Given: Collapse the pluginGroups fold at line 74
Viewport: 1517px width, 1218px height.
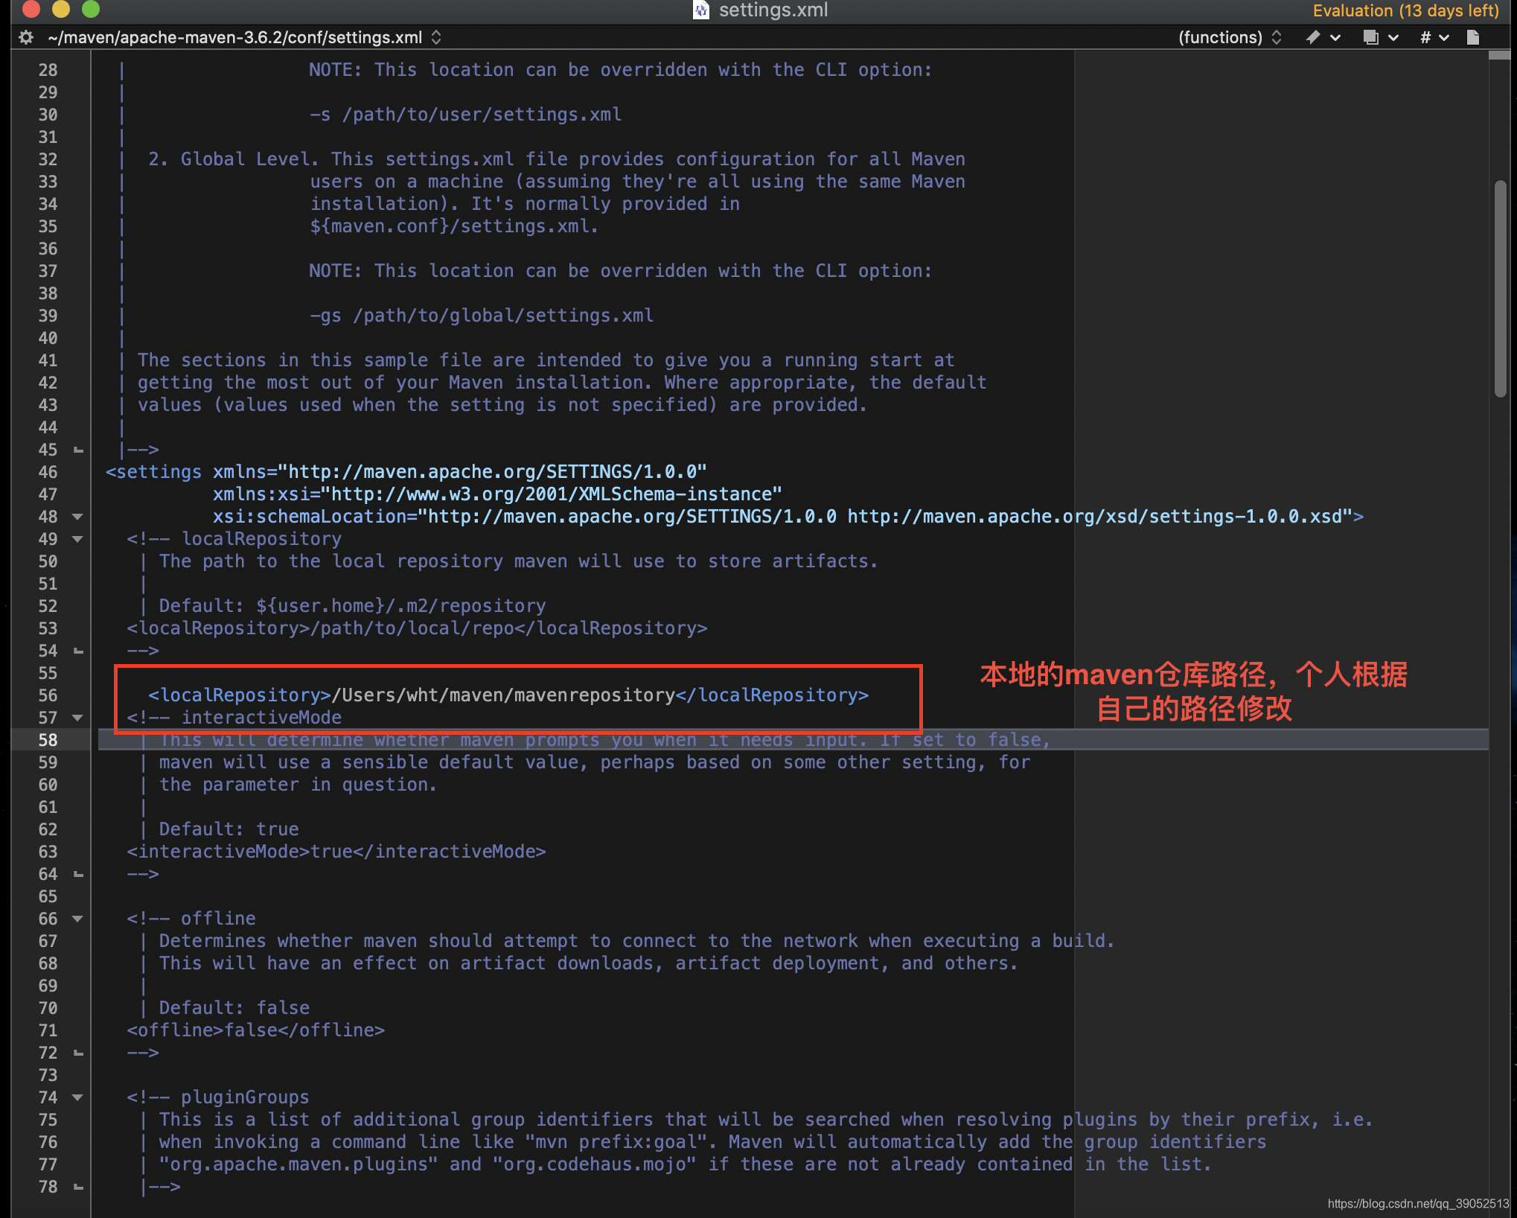Looking at the screenshot, I should [77, 1097].
